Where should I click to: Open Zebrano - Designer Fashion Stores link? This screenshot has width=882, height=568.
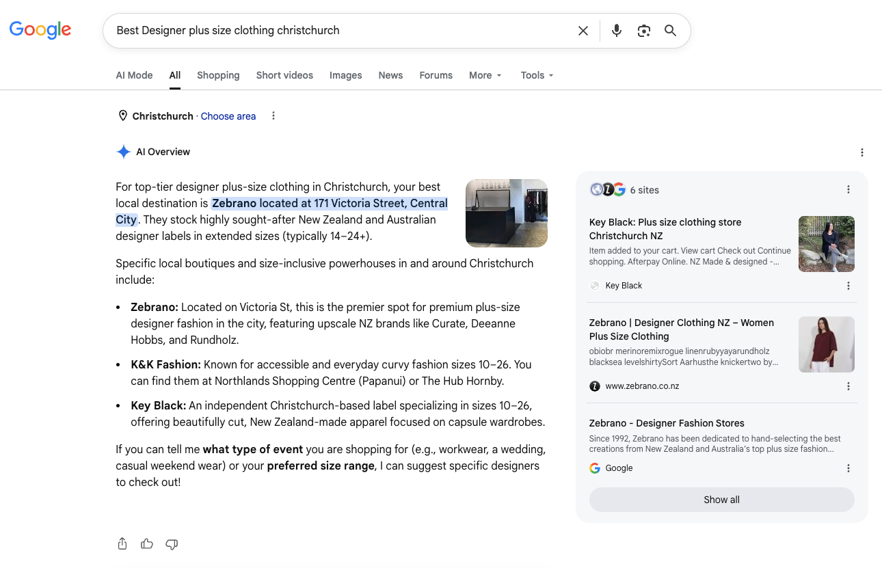coord(667,423)
